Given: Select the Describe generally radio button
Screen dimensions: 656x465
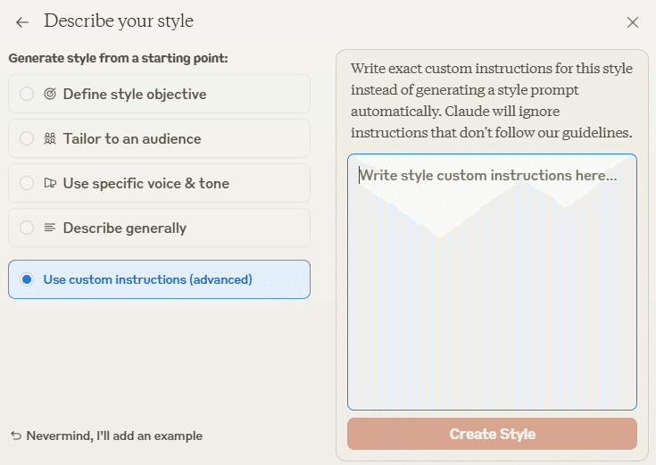Looking at the screenshot, I should point(27,228).
